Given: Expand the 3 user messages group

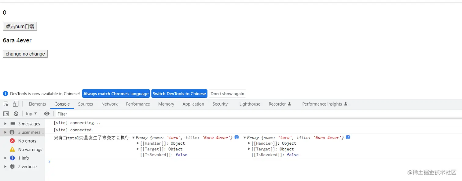Looking at the screenshot, I should click(x=5, y=132).
